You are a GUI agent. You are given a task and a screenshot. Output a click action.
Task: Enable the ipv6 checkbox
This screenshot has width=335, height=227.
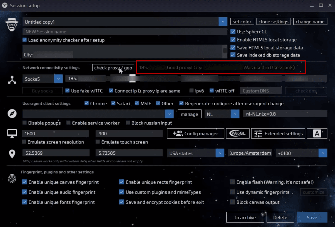tap(191, 91)
